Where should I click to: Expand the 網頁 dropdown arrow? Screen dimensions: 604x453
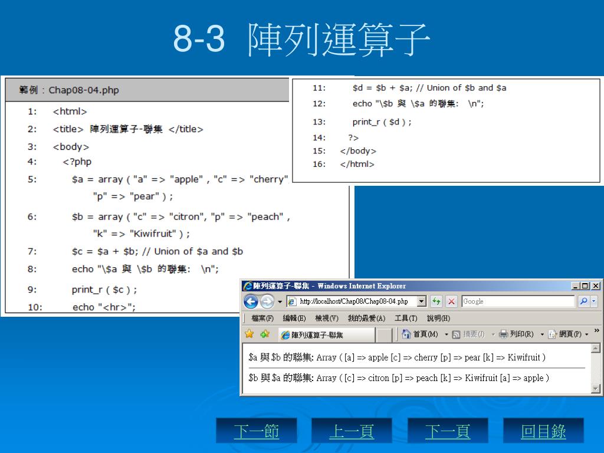point(587,334)
